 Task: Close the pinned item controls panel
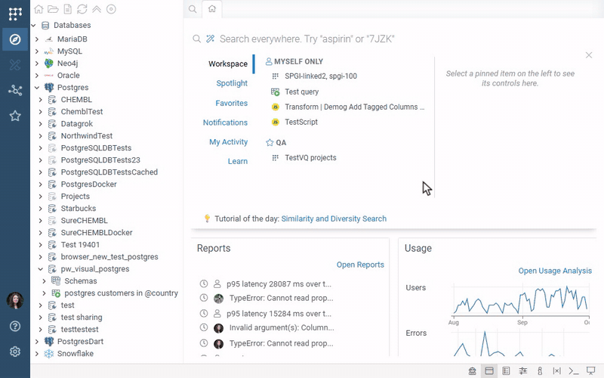pos(589,55)
